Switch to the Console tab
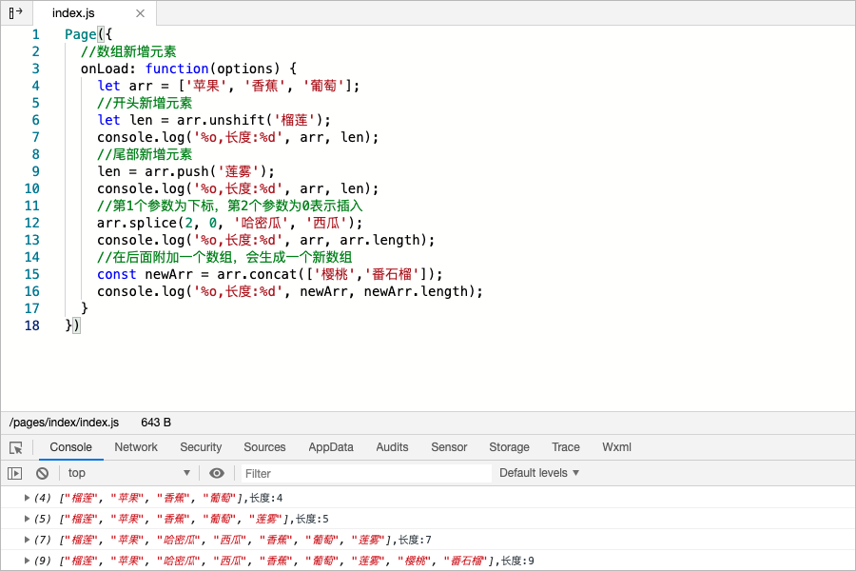This screenshot has height=571, width=856. pos(71,447)
